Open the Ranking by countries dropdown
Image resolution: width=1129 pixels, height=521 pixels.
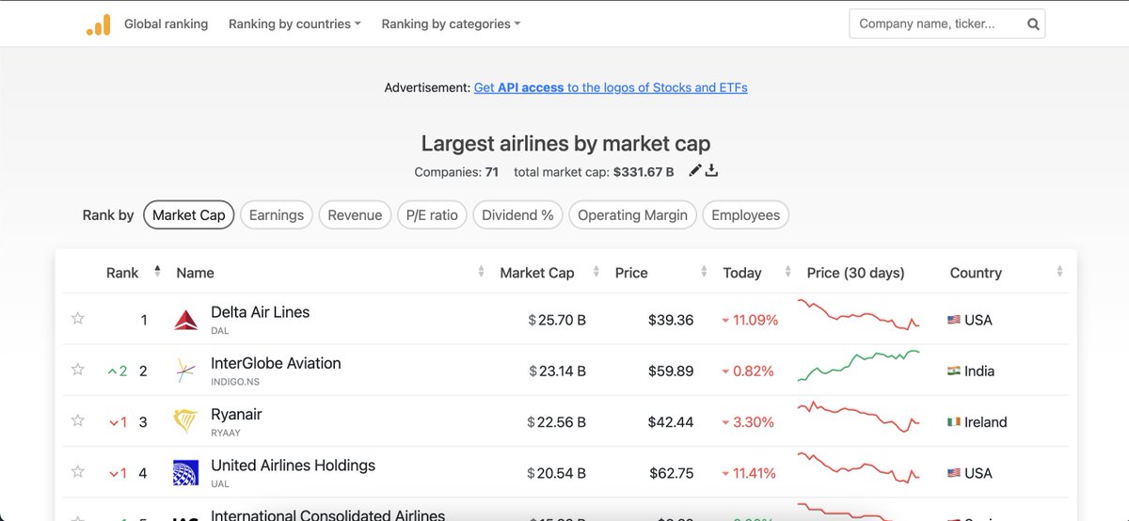click(294, 24)
